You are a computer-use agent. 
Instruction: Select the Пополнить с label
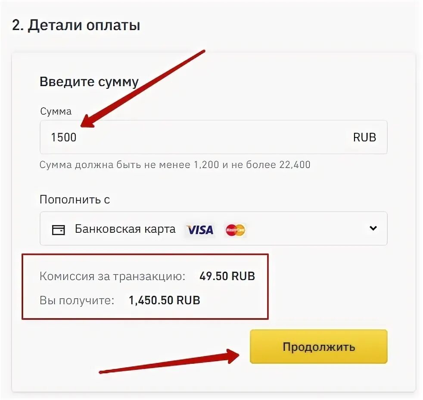click(x=75, y=200)
